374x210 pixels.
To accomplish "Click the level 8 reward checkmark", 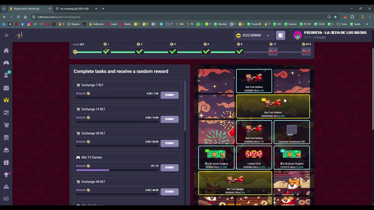I will click(x=240, y=52).
